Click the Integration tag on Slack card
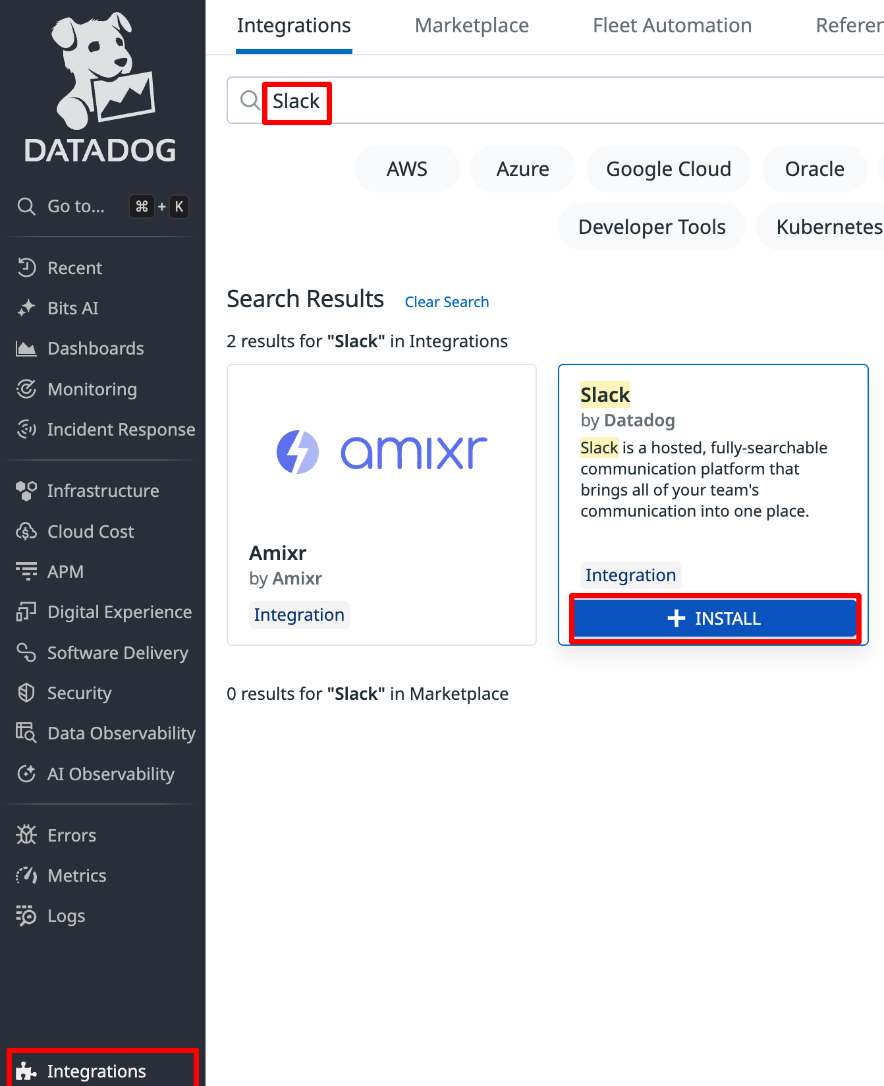Viewport: 884px width, 1086px height. point(630,575)
